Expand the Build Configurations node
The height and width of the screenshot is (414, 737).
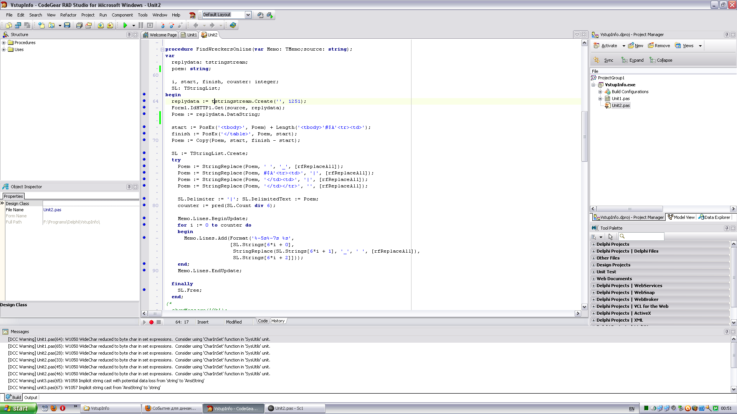point(600,92)
